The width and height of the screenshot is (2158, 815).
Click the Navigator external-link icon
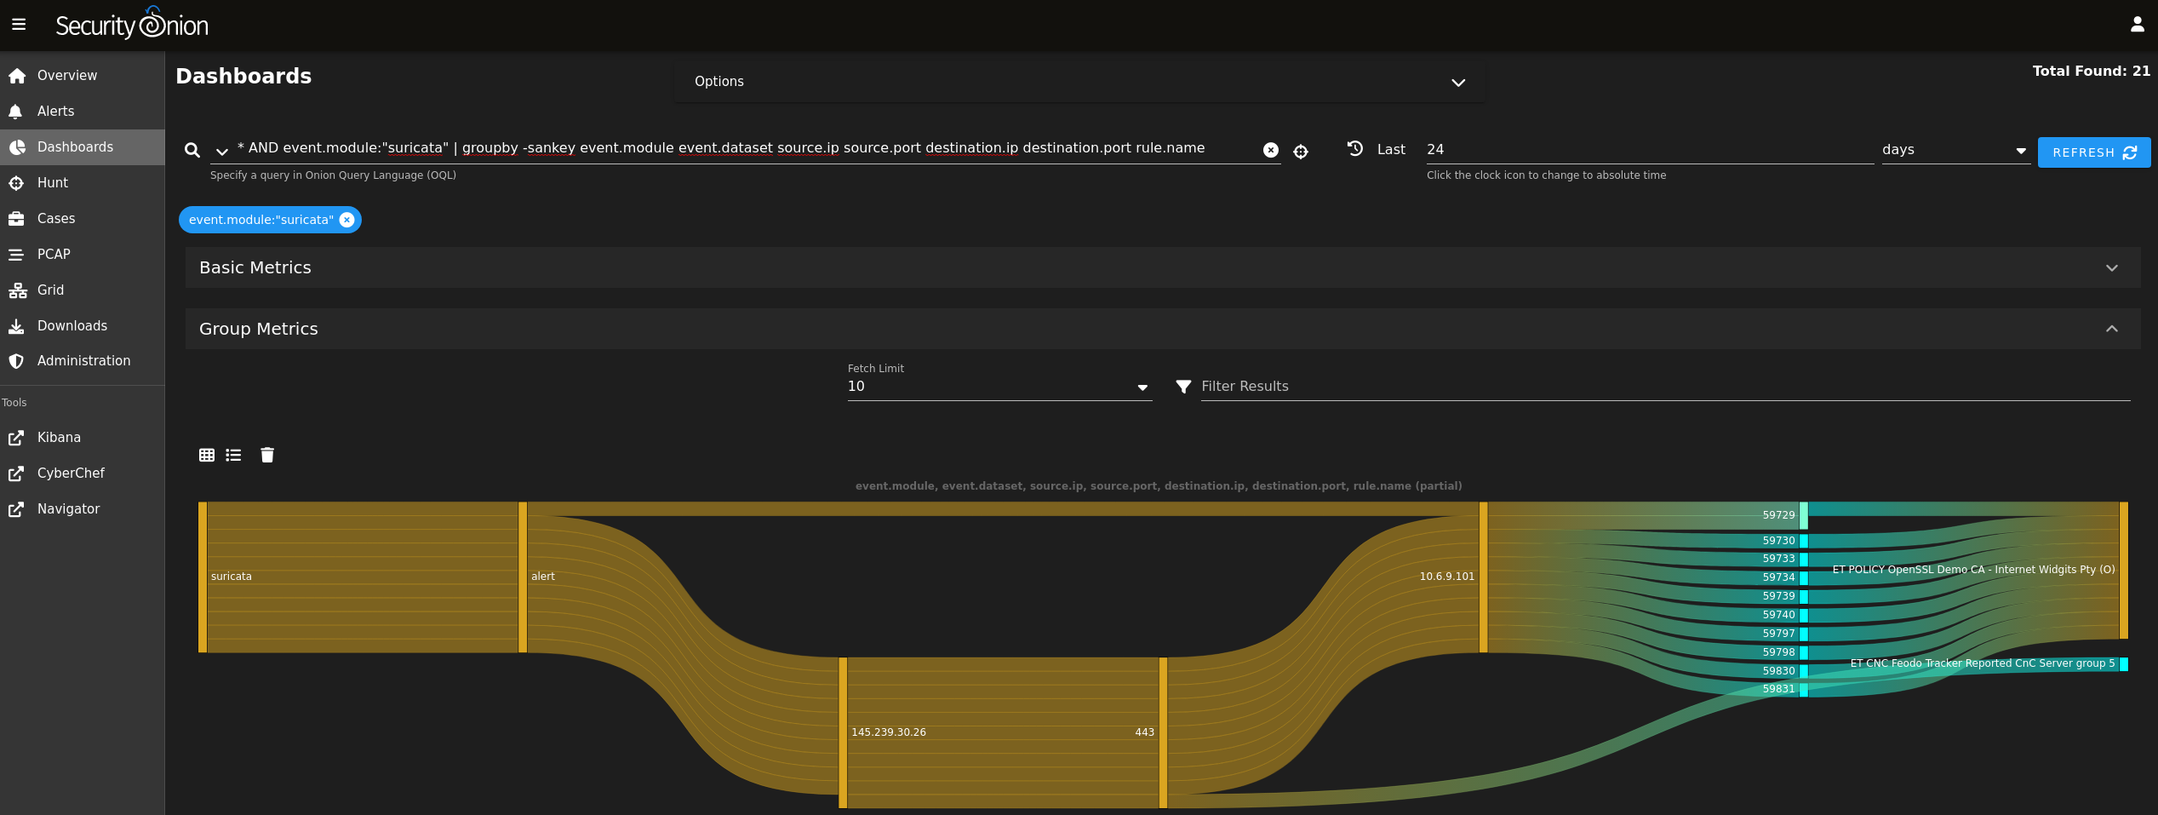click(x=16, y=509)
